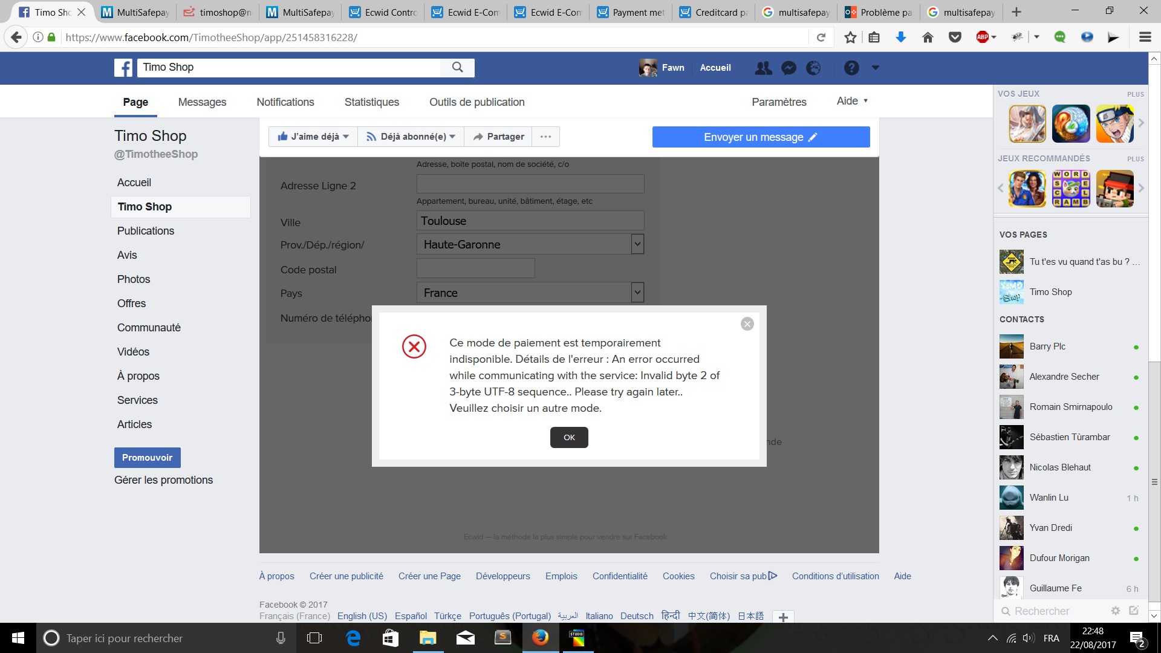This screenshot has height=653, width=1161.
Task: Open Outils de publication tab
Action: pyautogui.click(x=477, y=102)
